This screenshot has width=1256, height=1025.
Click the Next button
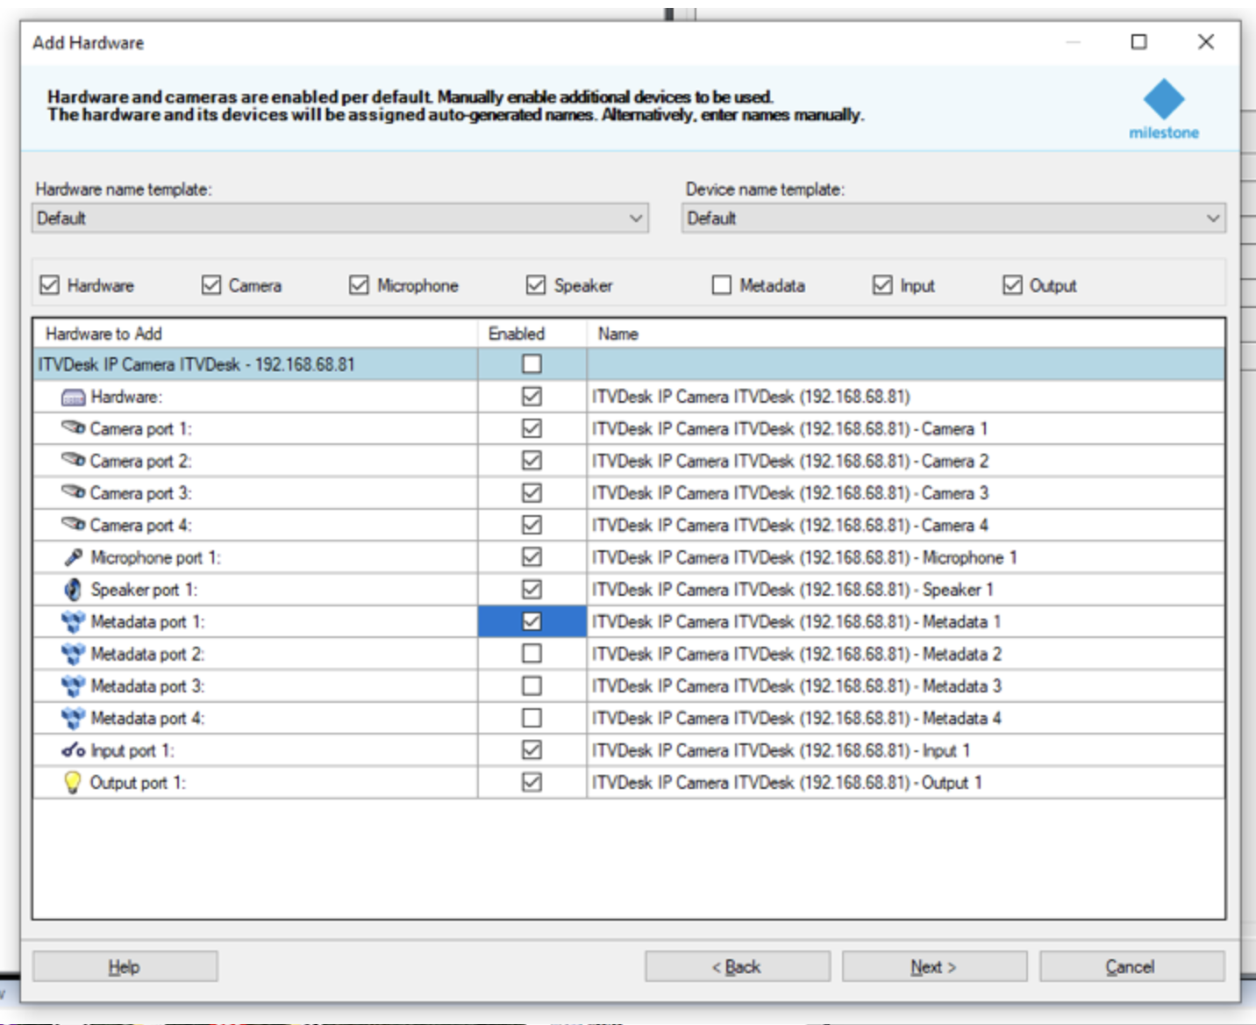(x=932, y=968)
